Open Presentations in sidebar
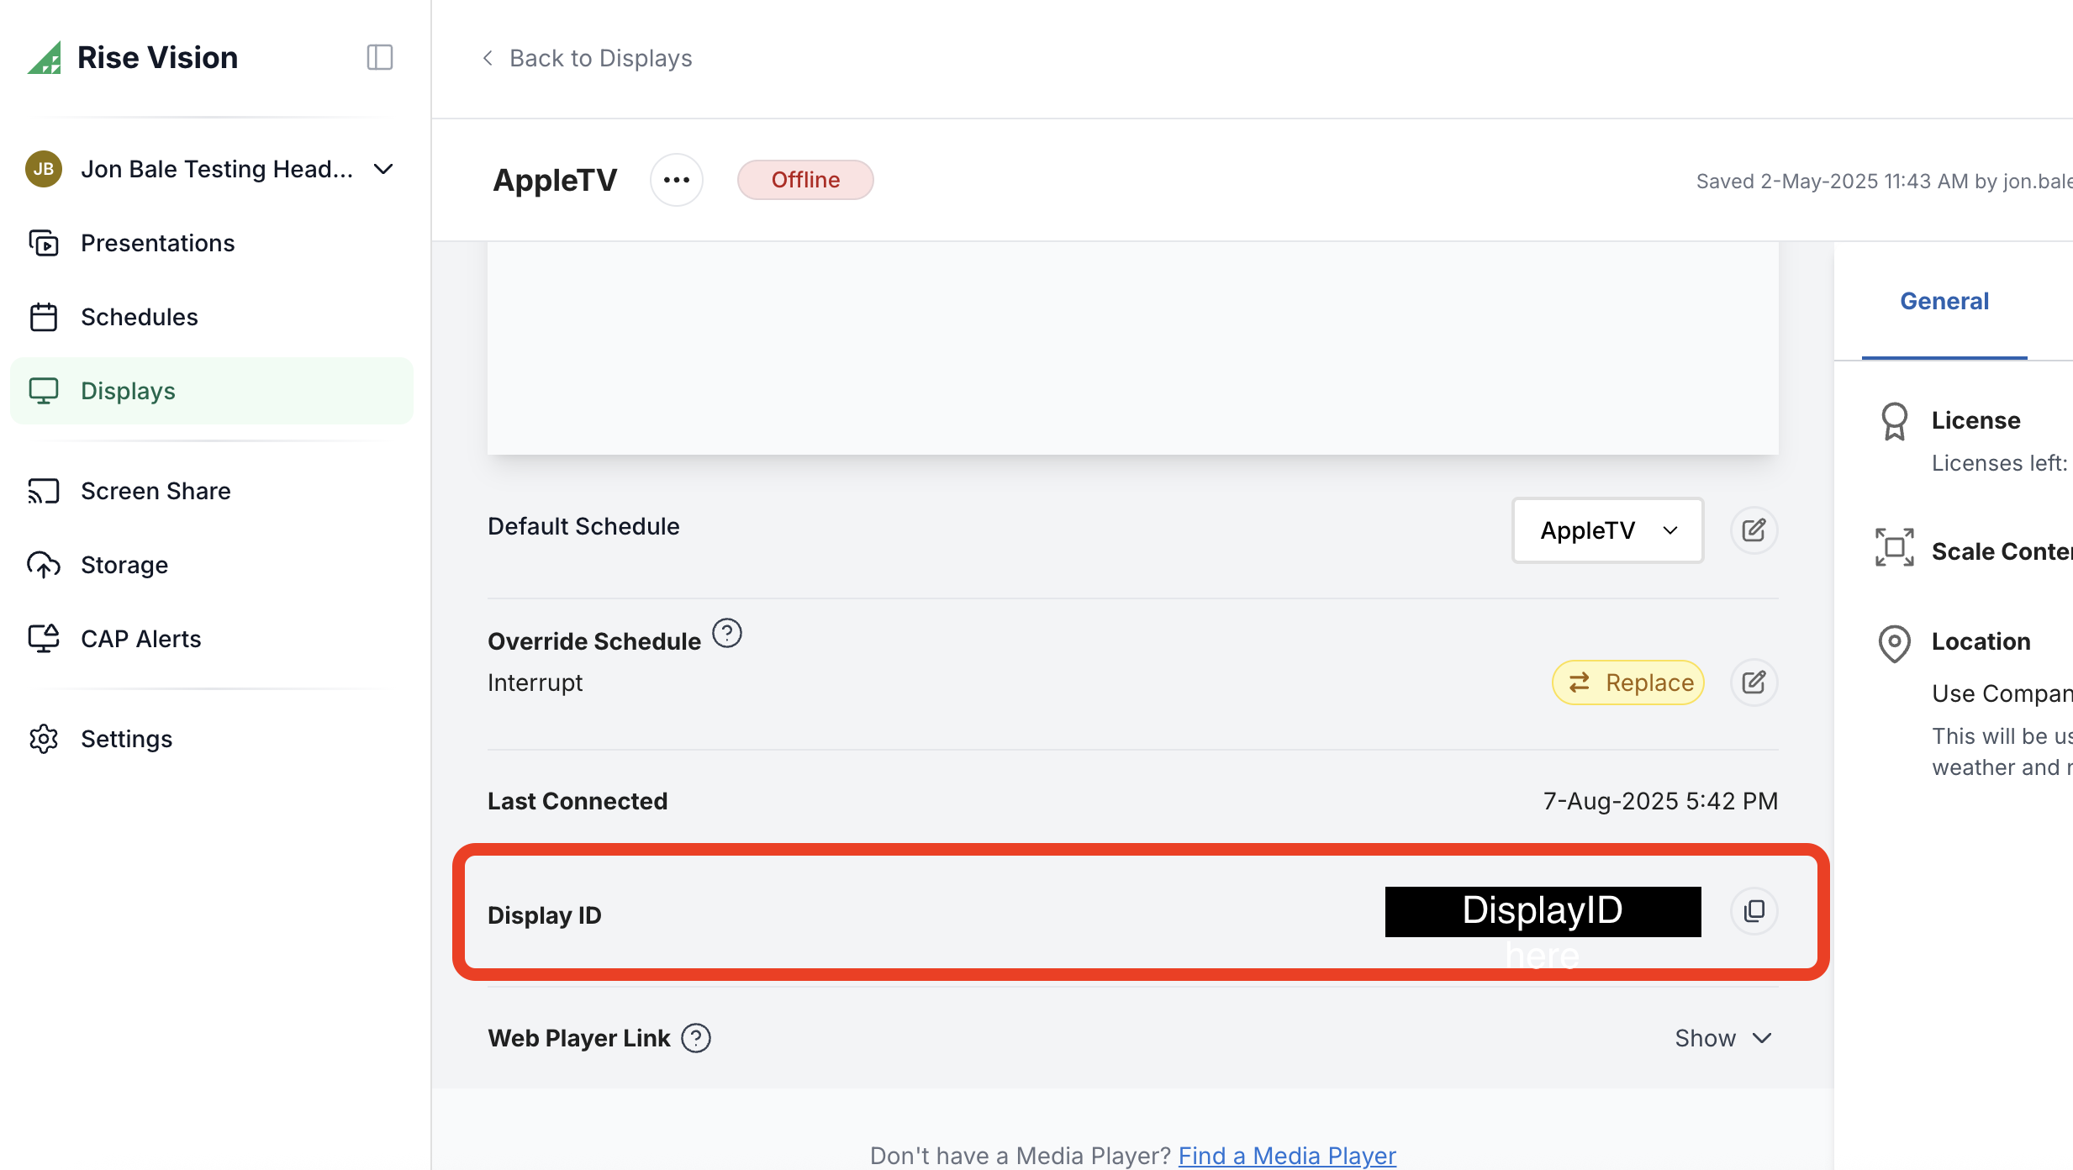This screenshot has width=2073, height=1170. [157, 243]
